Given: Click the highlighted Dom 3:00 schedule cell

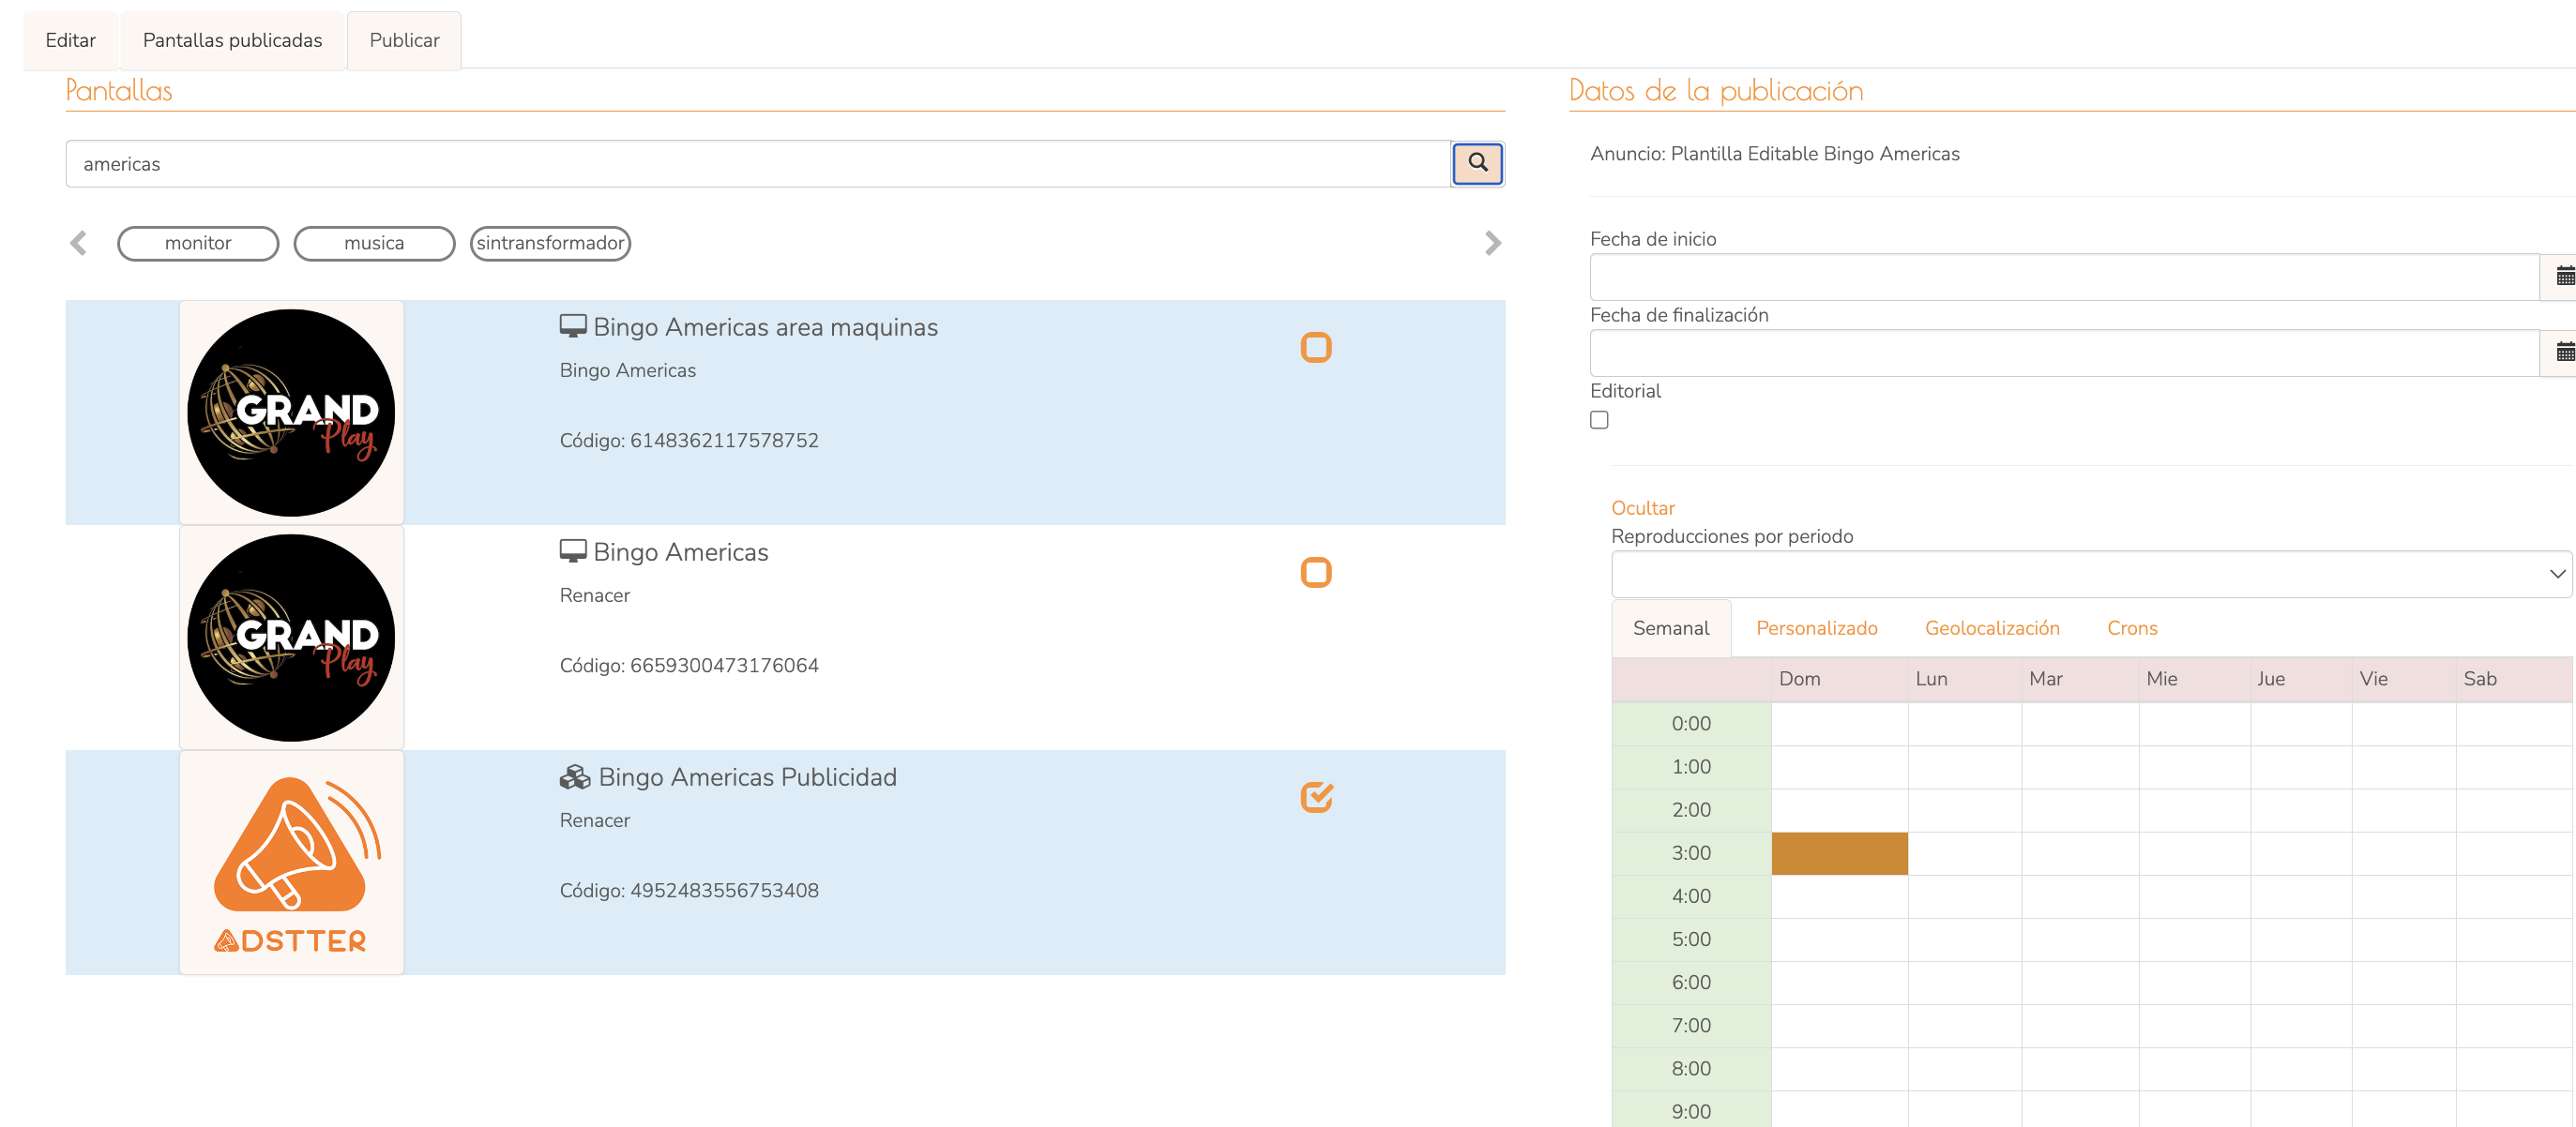Looking at the screenshot, I should [1839, 853].
